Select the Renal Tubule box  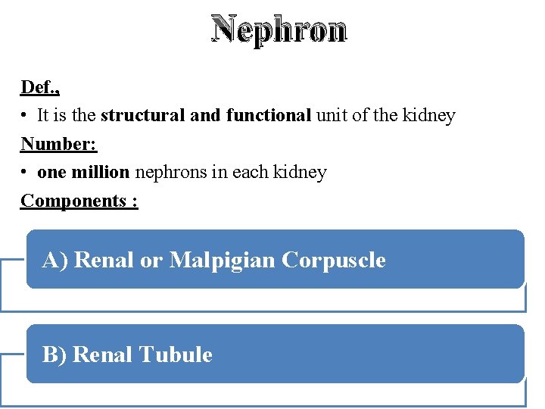276,354
